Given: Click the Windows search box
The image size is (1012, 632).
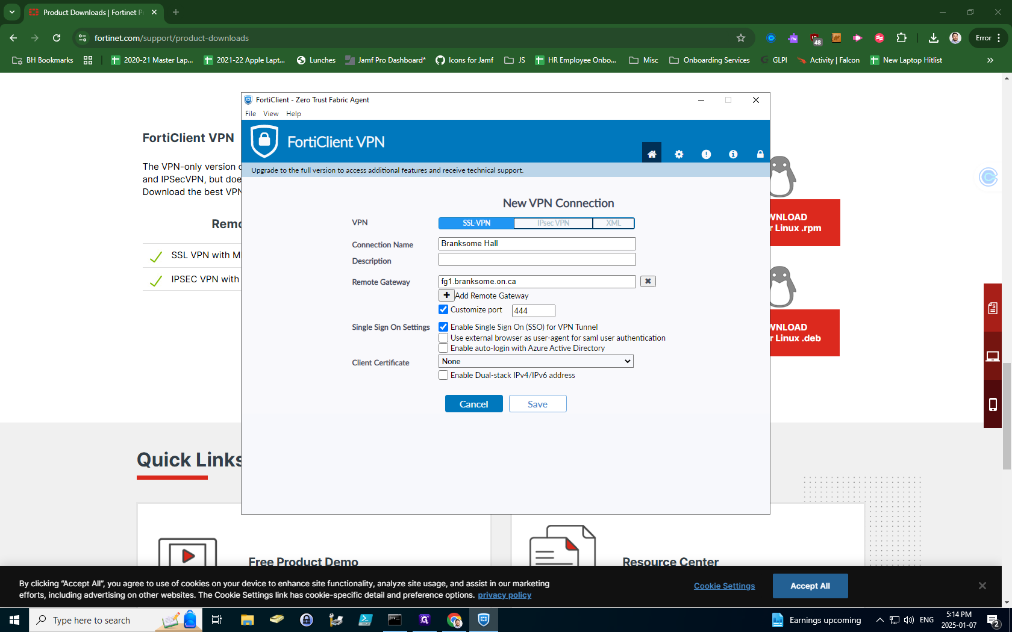Looking at the screenshot, I should click(116, 620).
